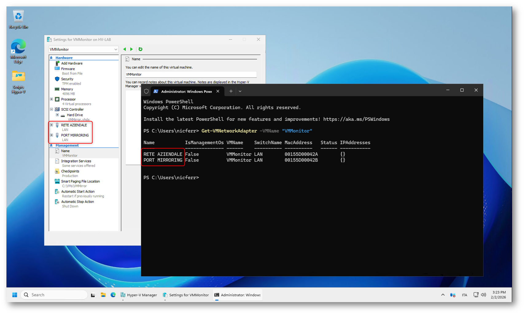This screenshot has width=525, height=315.
Task: Switch to Hyper-V Manager in taskbar
Action: point(139,295)
